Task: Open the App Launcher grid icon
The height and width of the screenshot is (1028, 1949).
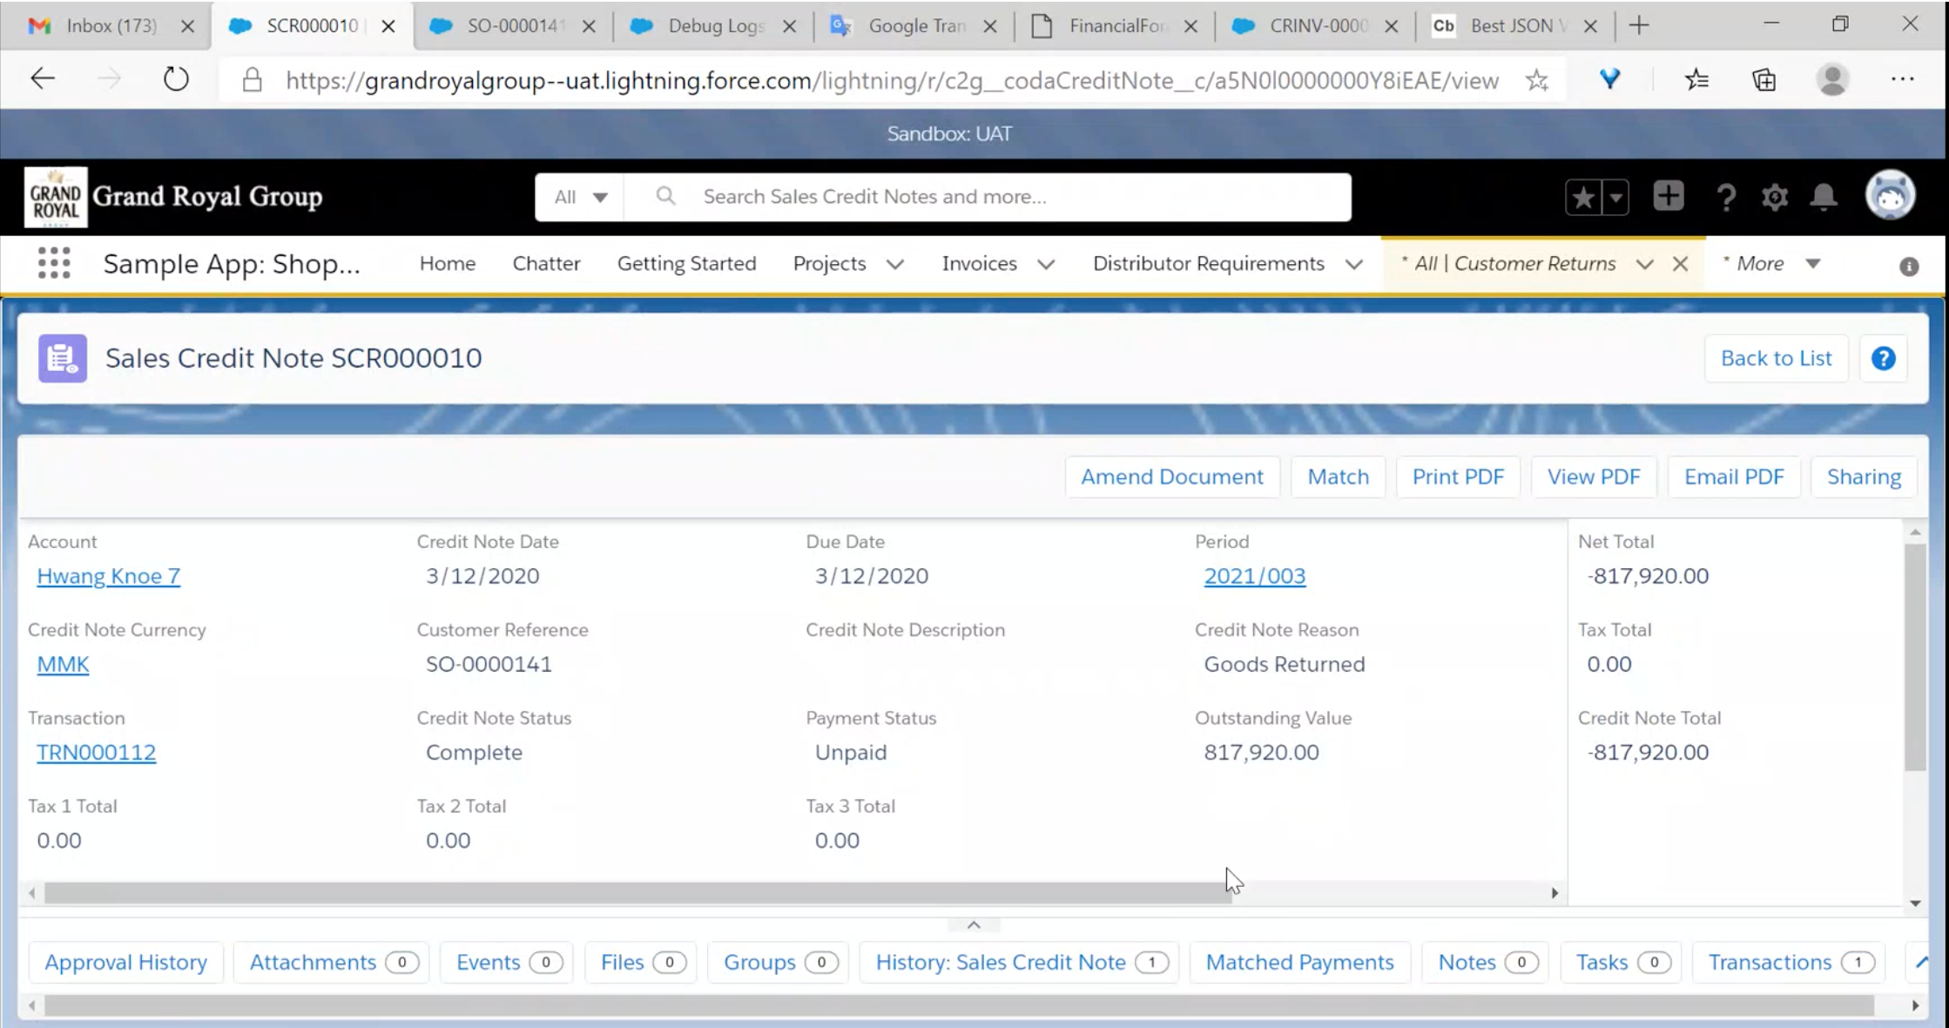Action: pyautogui.click(x=54, y=263)
